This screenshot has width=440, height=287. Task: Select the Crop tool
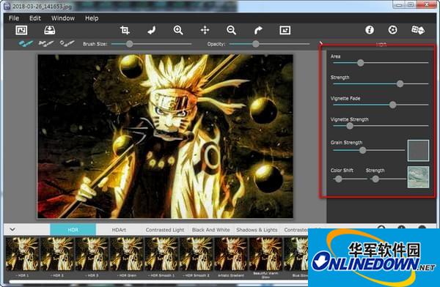(x=125, y=30)
